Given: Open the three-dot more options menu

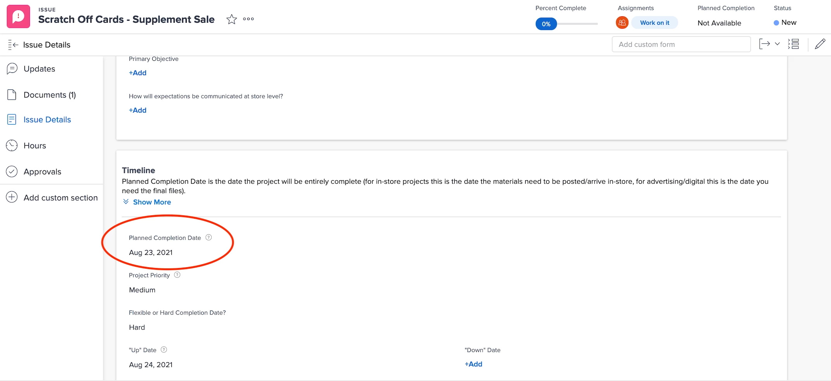Looking at the screenshot, I should [248, 19].
